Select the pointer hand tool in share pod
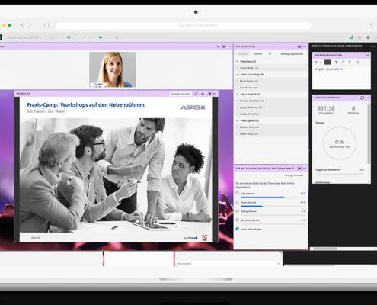Screen dimensions: 377x305 [x=203, y=94]
